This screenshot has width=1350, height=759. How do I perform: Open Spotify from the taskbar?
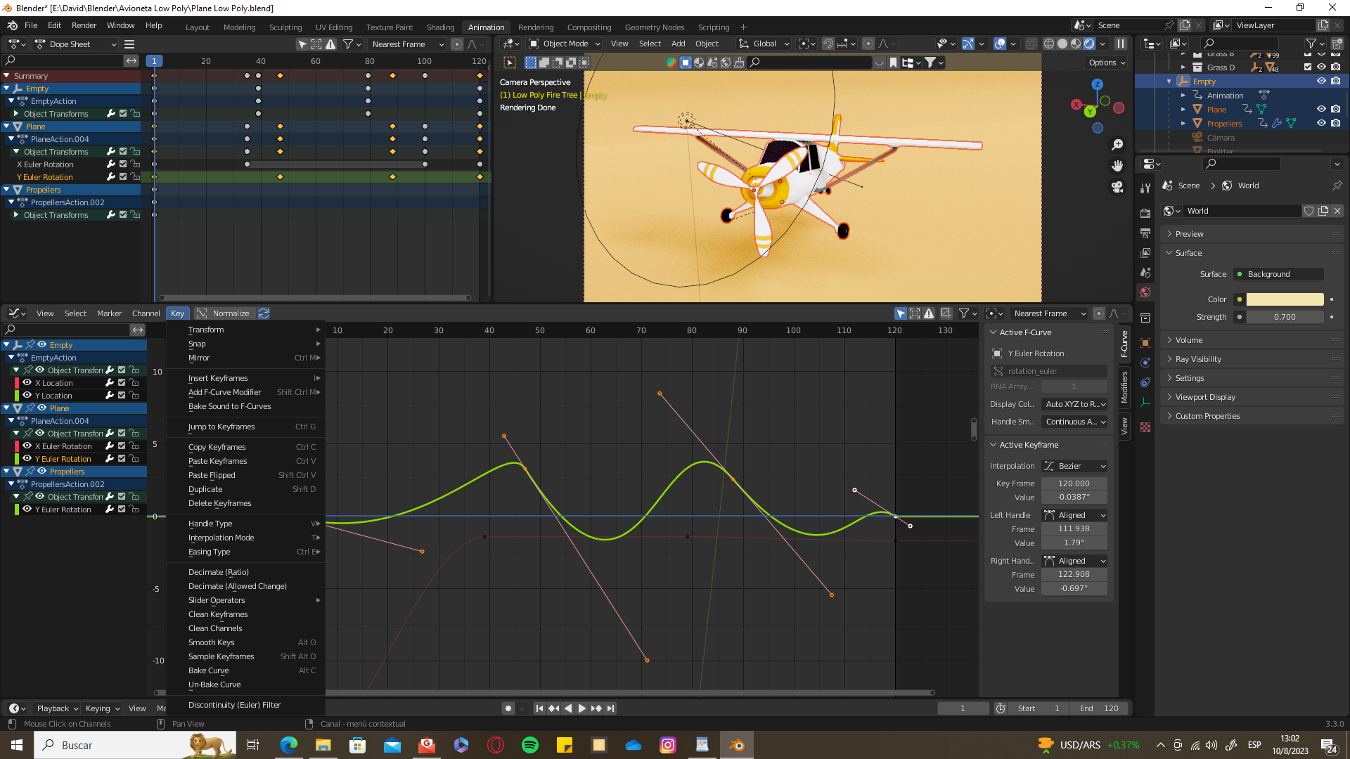pyautogui.click(x=530, y=745)
